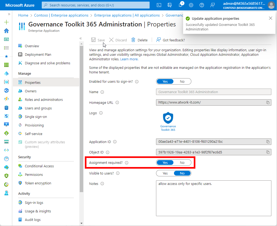
Task: Click the help question mark icon
Action: (x=202, y=5)
